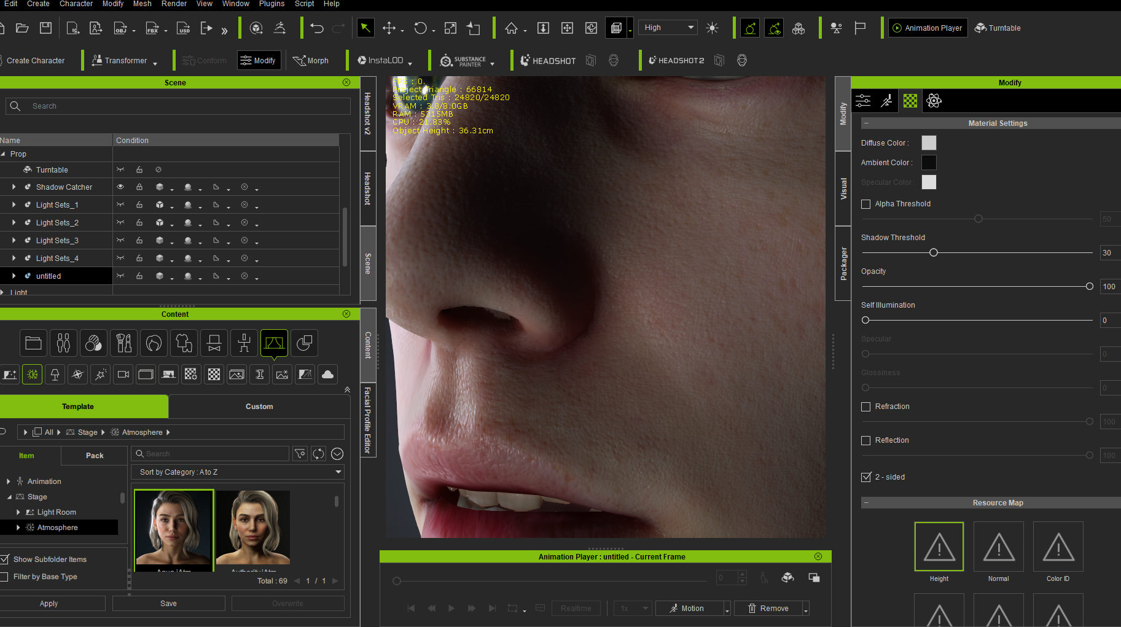The width and height of the screenshot is (1121, 627).
Task: Click the Apply button
Action: pyautogui.click(x=49, y=604)
